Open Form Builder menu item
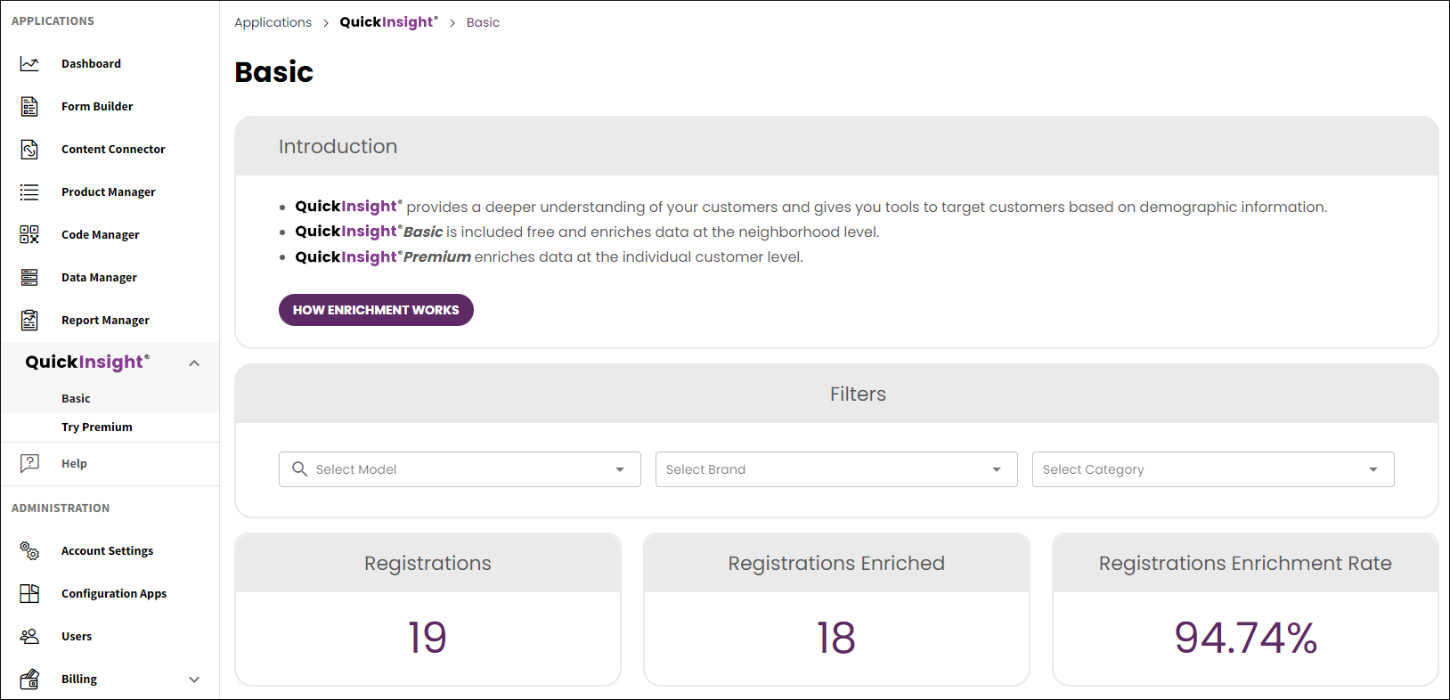Screen dimensions: 1450x700 [97, 107]
